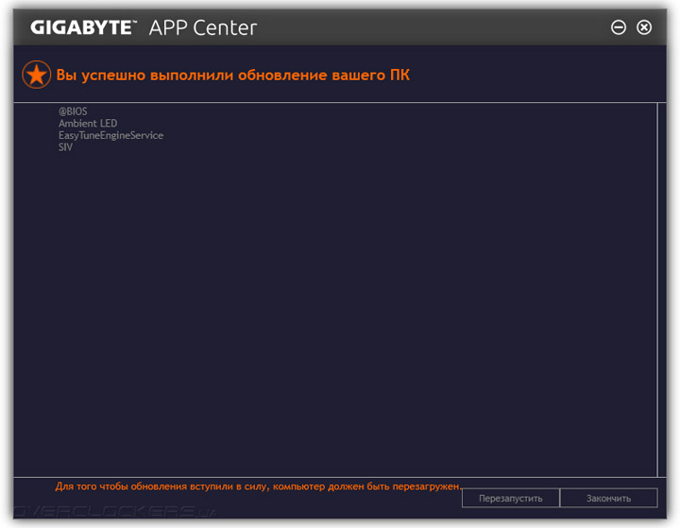Minimize the APP Center window
680x528 pixels.
click(619, 27)
